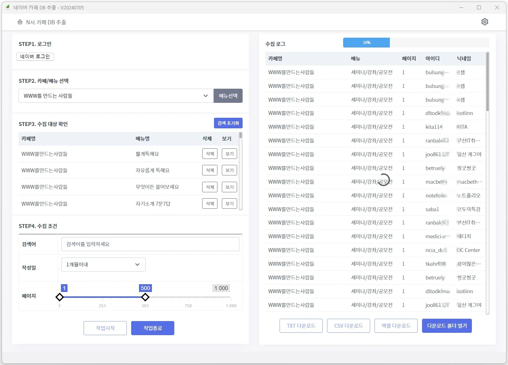The height and width of the screenshot is (365, 508).
Task: Click the page slider start handle at 1
Action: 59,297
